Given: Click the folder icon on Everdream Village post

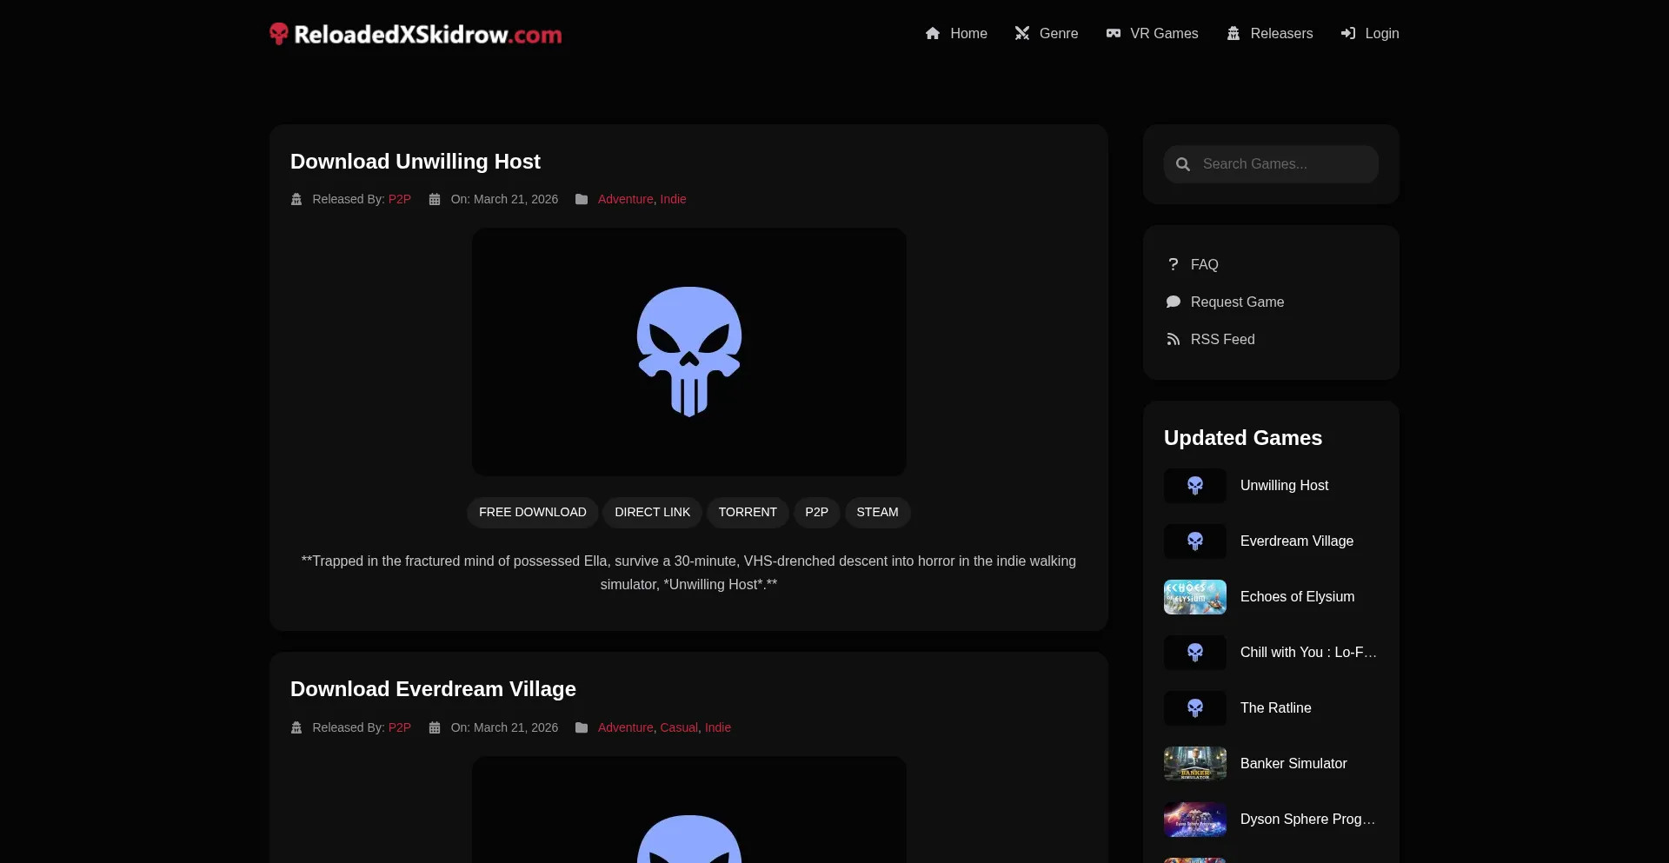Looking at the screenshot, I should tap(582, 727).
